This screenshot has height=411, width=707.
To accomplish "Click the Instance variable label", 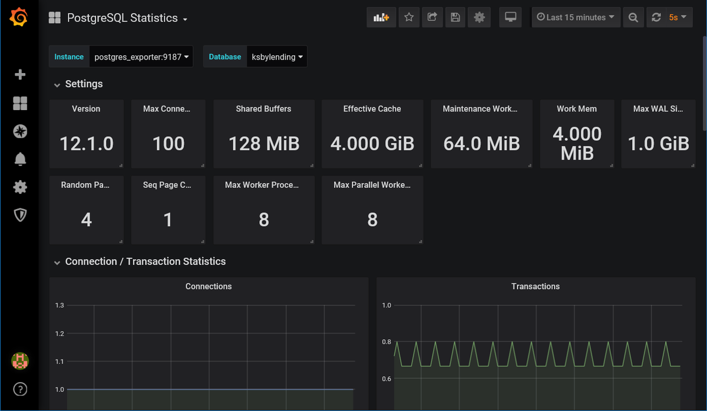I will point(69,57).
